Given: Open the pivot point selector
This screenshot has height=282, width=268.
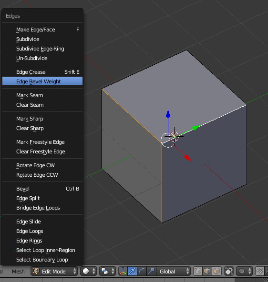Looking at the screenshot, I should tap(107, 271).
